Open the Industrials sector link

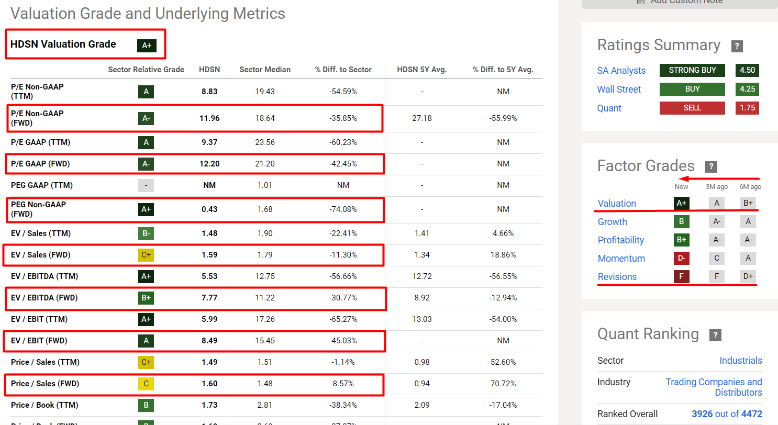click(741, 361)
